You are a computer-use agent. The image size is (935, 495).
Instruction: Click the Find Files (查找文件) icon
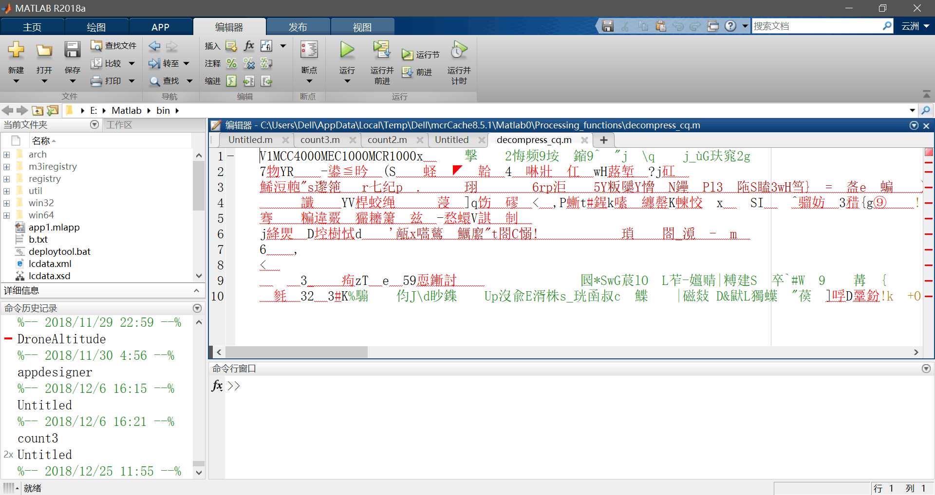(96, 45)
